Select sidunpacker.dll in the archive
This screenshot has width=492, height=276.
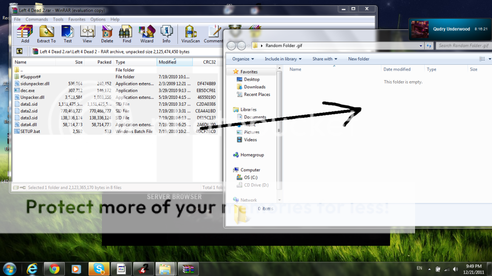coord(115,84)
